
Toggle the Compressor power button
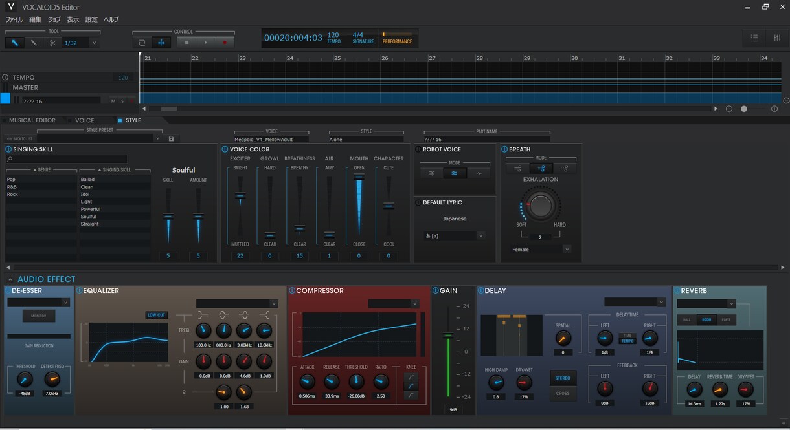point(292,291)
